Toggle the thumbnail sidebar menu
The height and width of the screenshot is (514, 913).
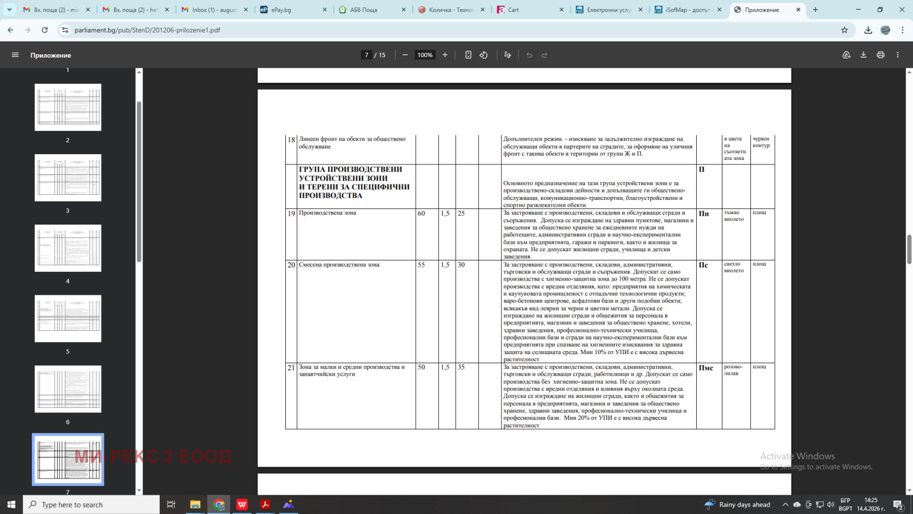coord(15,55)
